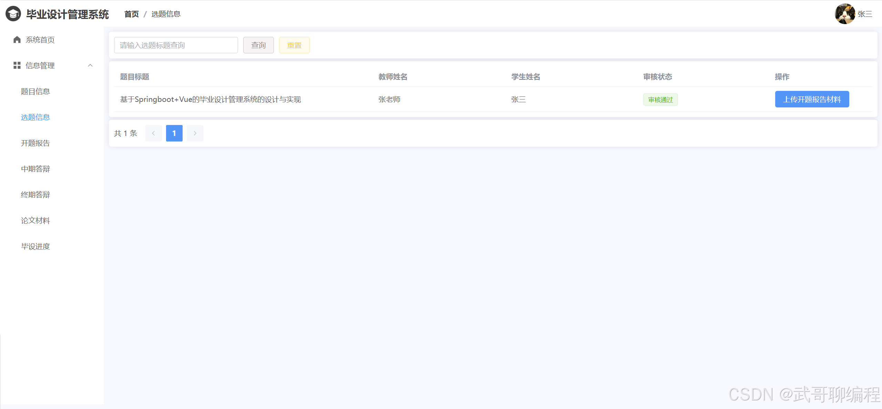View the 毕设进度 page
This screenshot has width=882, height=409.
pos(35,246)
